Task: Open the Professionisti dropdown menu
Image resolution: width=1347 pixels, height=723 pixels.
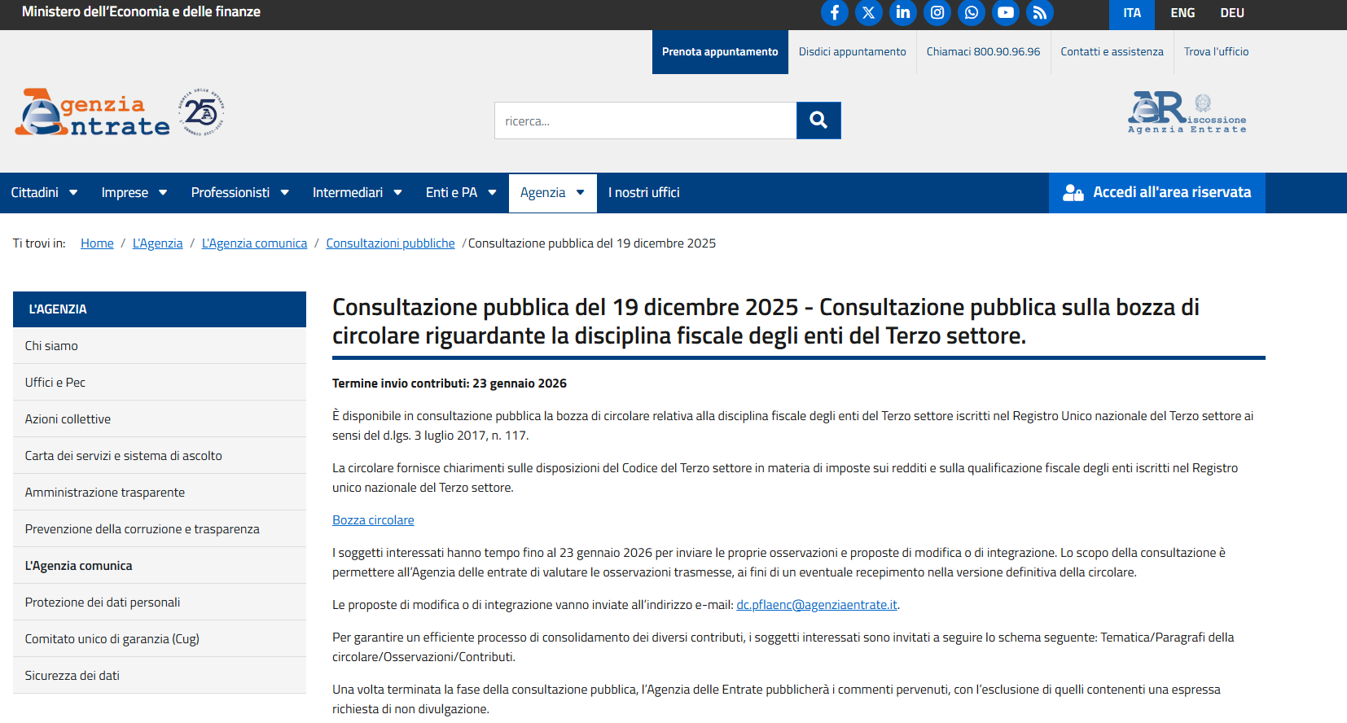Action: pyautogui.click(x=240, y=193)
